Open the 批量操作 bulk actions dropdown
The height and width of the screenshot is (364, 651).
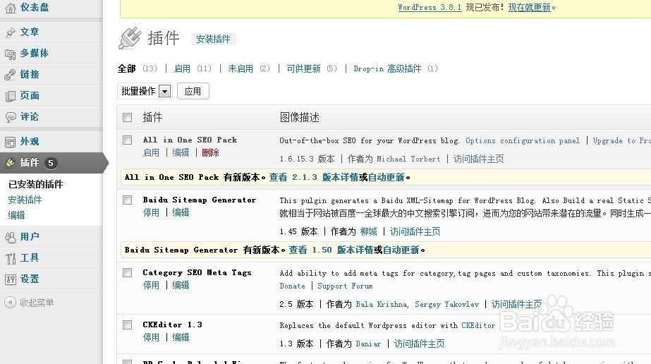(x=145, y=91)
